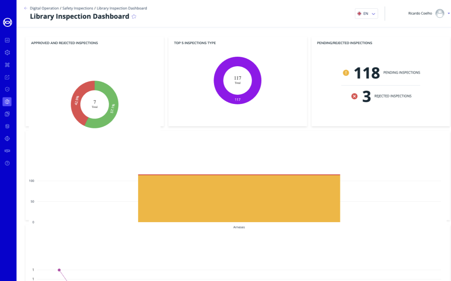This screenshot has width=451, height=281.
Task: Click the rejected inspections red X icon
Action: pyautogui.click(x=354, y=96)
